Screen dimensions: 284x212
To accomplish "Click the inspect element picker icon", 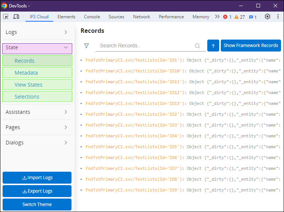I will point(6,17).
